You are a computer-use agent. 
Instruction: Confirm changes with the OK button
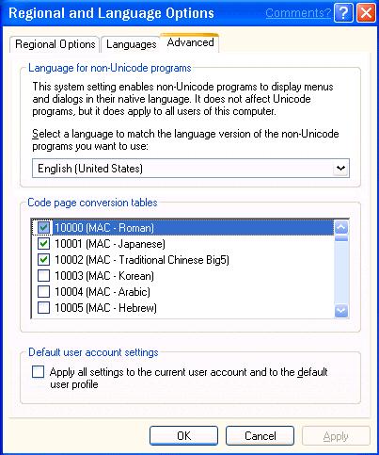(183, 436)
